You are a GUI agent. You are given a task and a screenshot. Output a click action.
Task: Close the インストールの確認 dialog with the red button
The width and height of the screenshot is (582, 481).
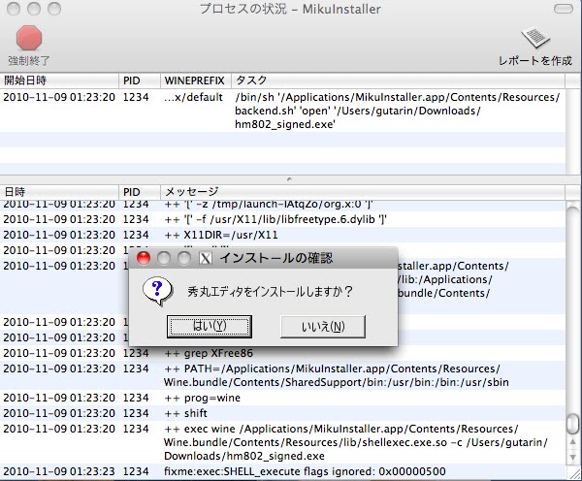click(x=144, y=258)
